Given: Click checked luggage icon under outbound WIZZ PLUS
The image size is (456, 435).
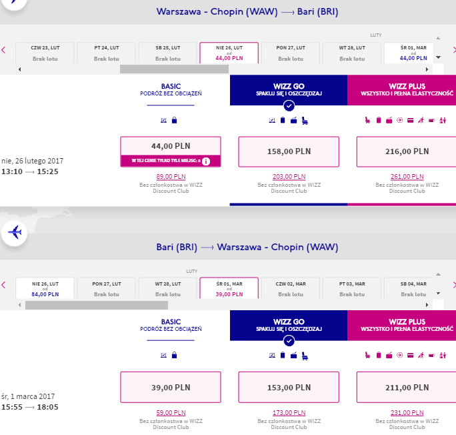Looking at the screenshot, I should (389, 120).
